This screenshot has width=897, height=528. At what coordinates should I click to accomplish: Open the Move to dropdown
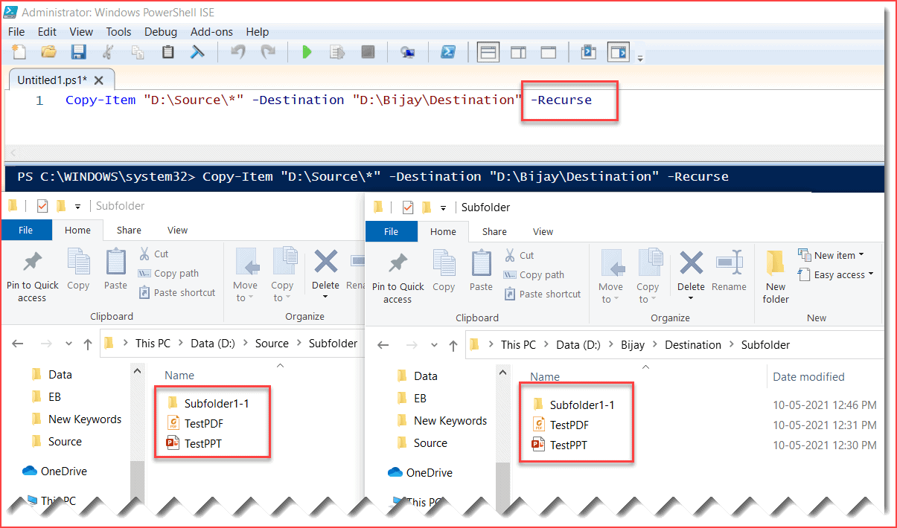[x=611, y=275]
